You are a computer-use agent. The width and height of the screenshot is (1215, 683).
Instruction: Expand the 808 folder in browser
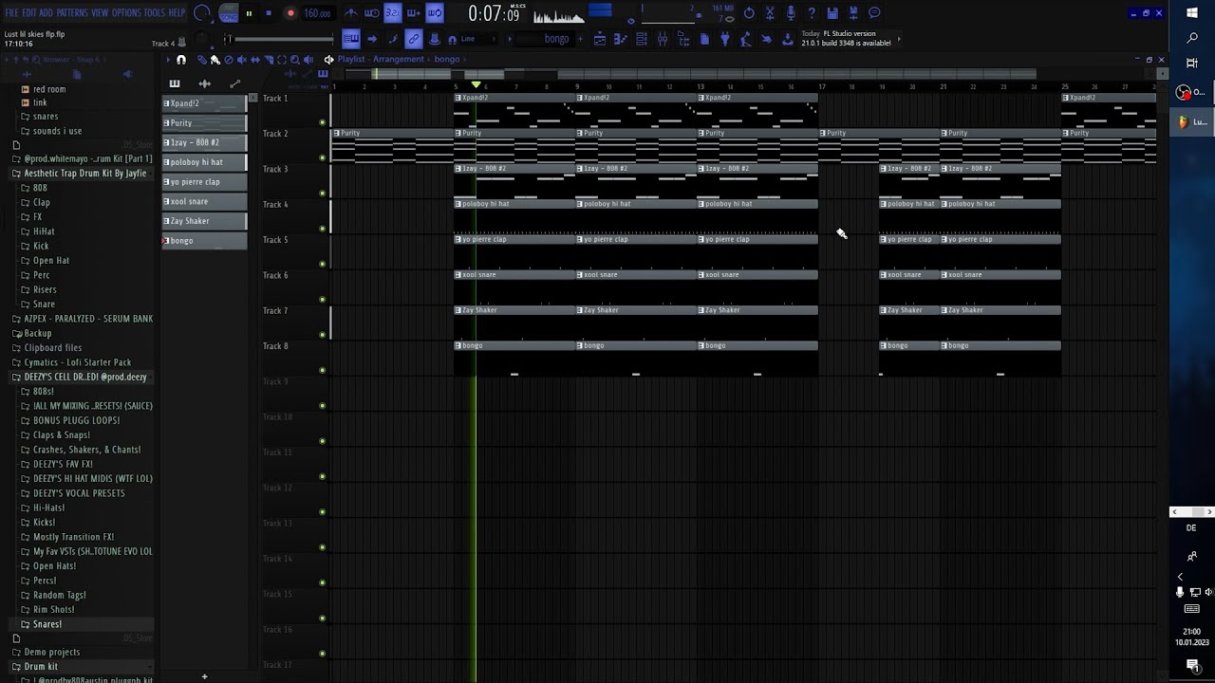click(x=40, y=188)
